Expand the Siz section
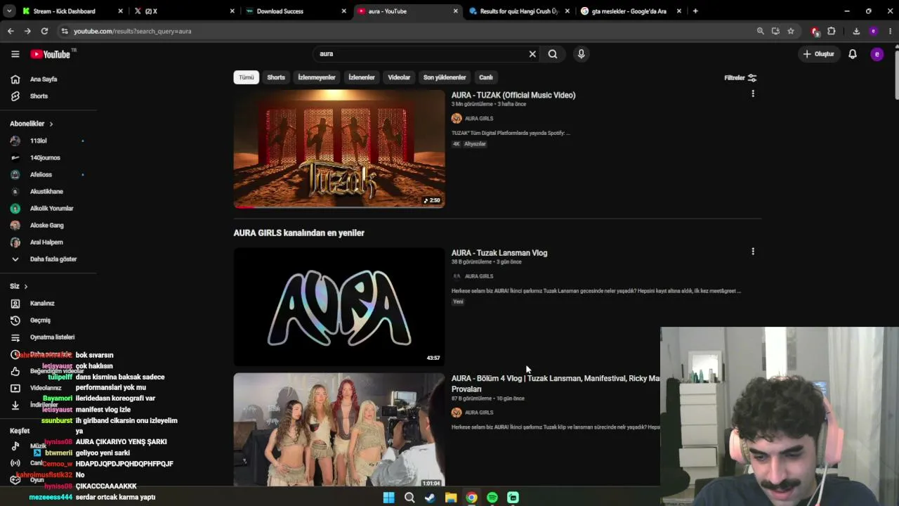899x506 pixels. (x=19, y=287)
